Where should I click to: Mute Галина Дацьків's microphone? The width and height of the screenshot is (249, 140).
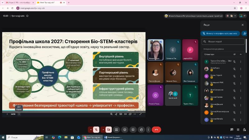(234, 105)
